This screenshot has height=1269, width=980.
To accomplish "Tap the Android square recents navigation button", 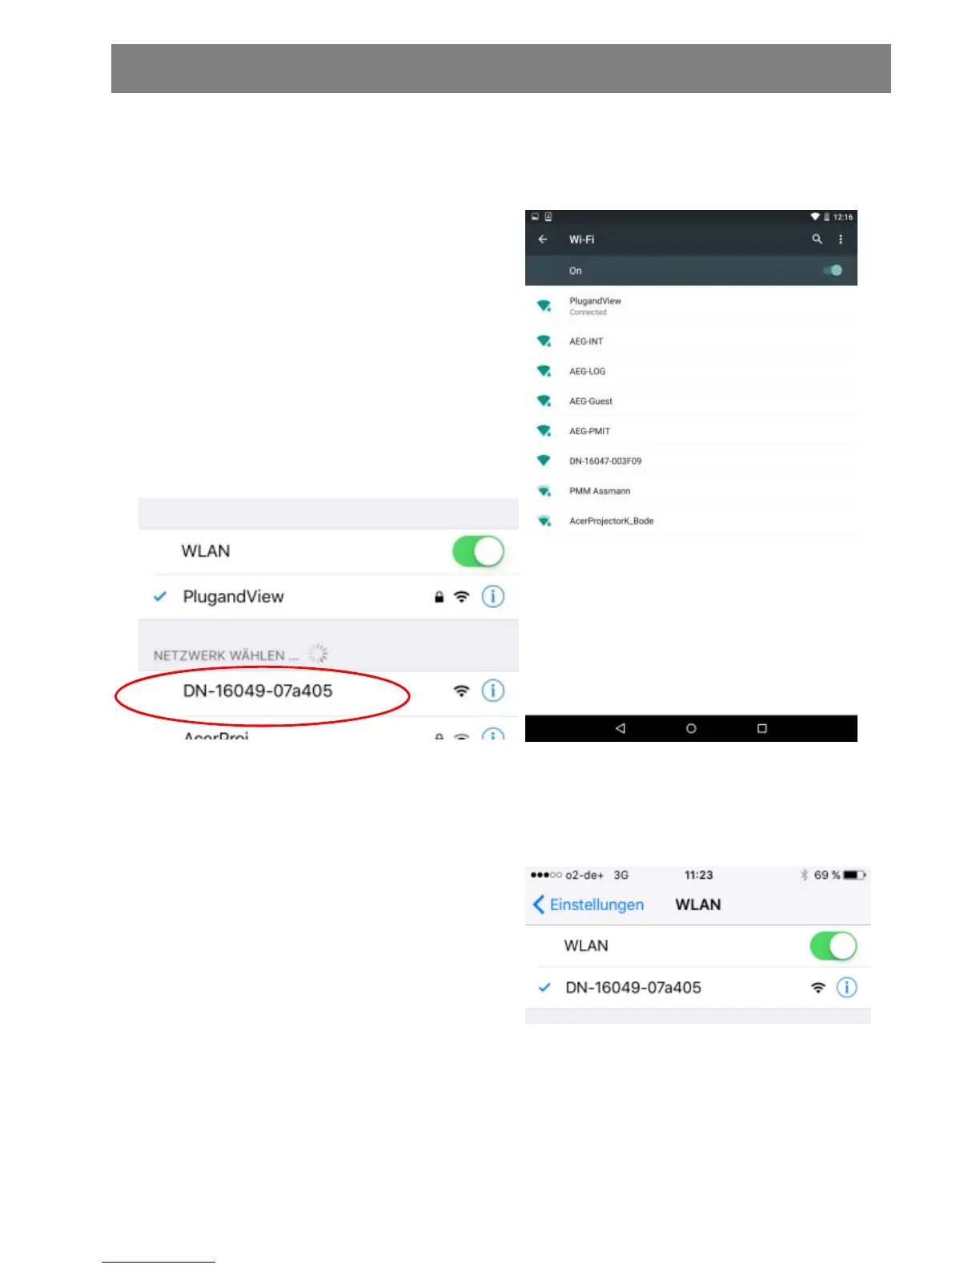I will point(762,728).
